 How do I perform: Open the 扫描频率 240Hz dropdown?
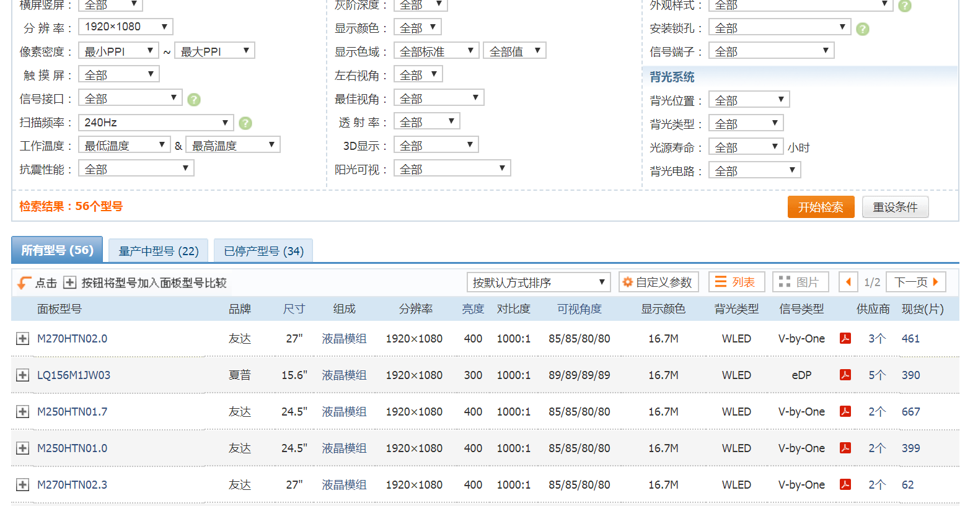pyautogui.click(x=156, y=123)
